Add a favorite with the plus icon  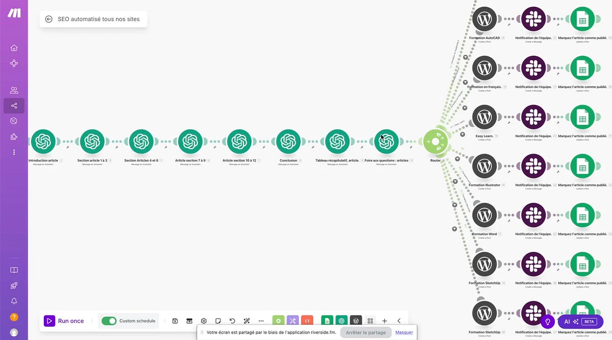(384, 321)
